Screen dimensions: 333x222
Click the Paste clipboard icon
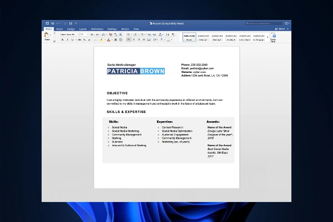[x=46, y=35]
